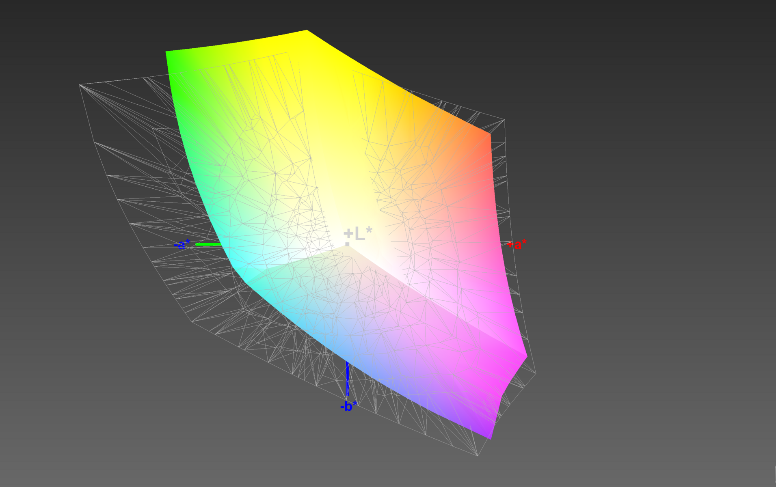Click the wireframe's upper-right corner vertex
The width and height of the screenshot is (776, 487).
pyautogui.click(x=504, y=120)
